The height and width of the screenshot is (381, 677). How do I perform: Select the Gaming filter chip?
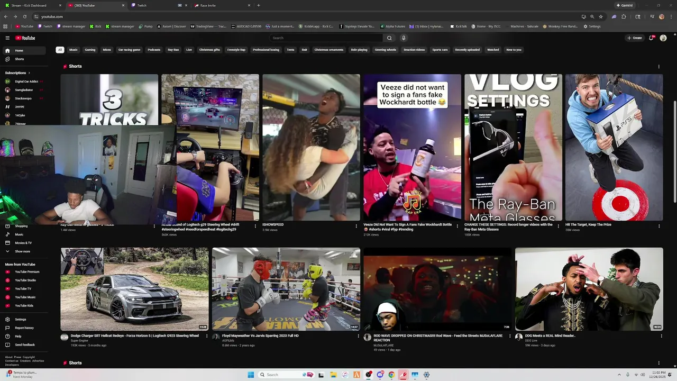(x=90, y=50)
